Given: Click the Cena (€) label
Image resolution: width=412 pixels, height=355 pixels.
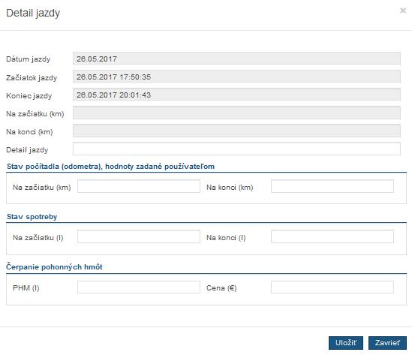Looking at the screenshot, I should (x=221, y=288).
